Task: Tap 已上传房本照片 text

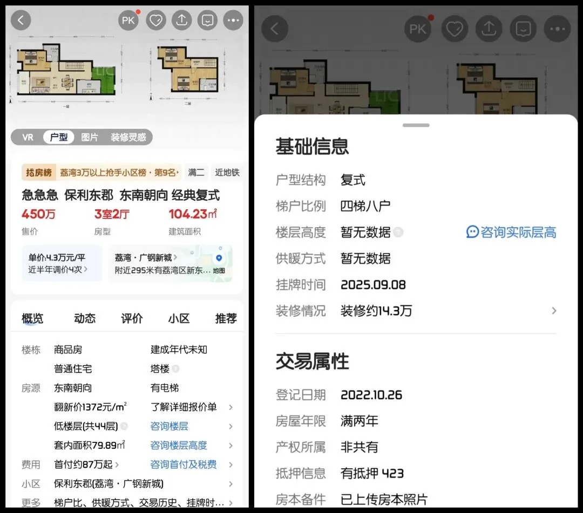Action: point(384,500)
